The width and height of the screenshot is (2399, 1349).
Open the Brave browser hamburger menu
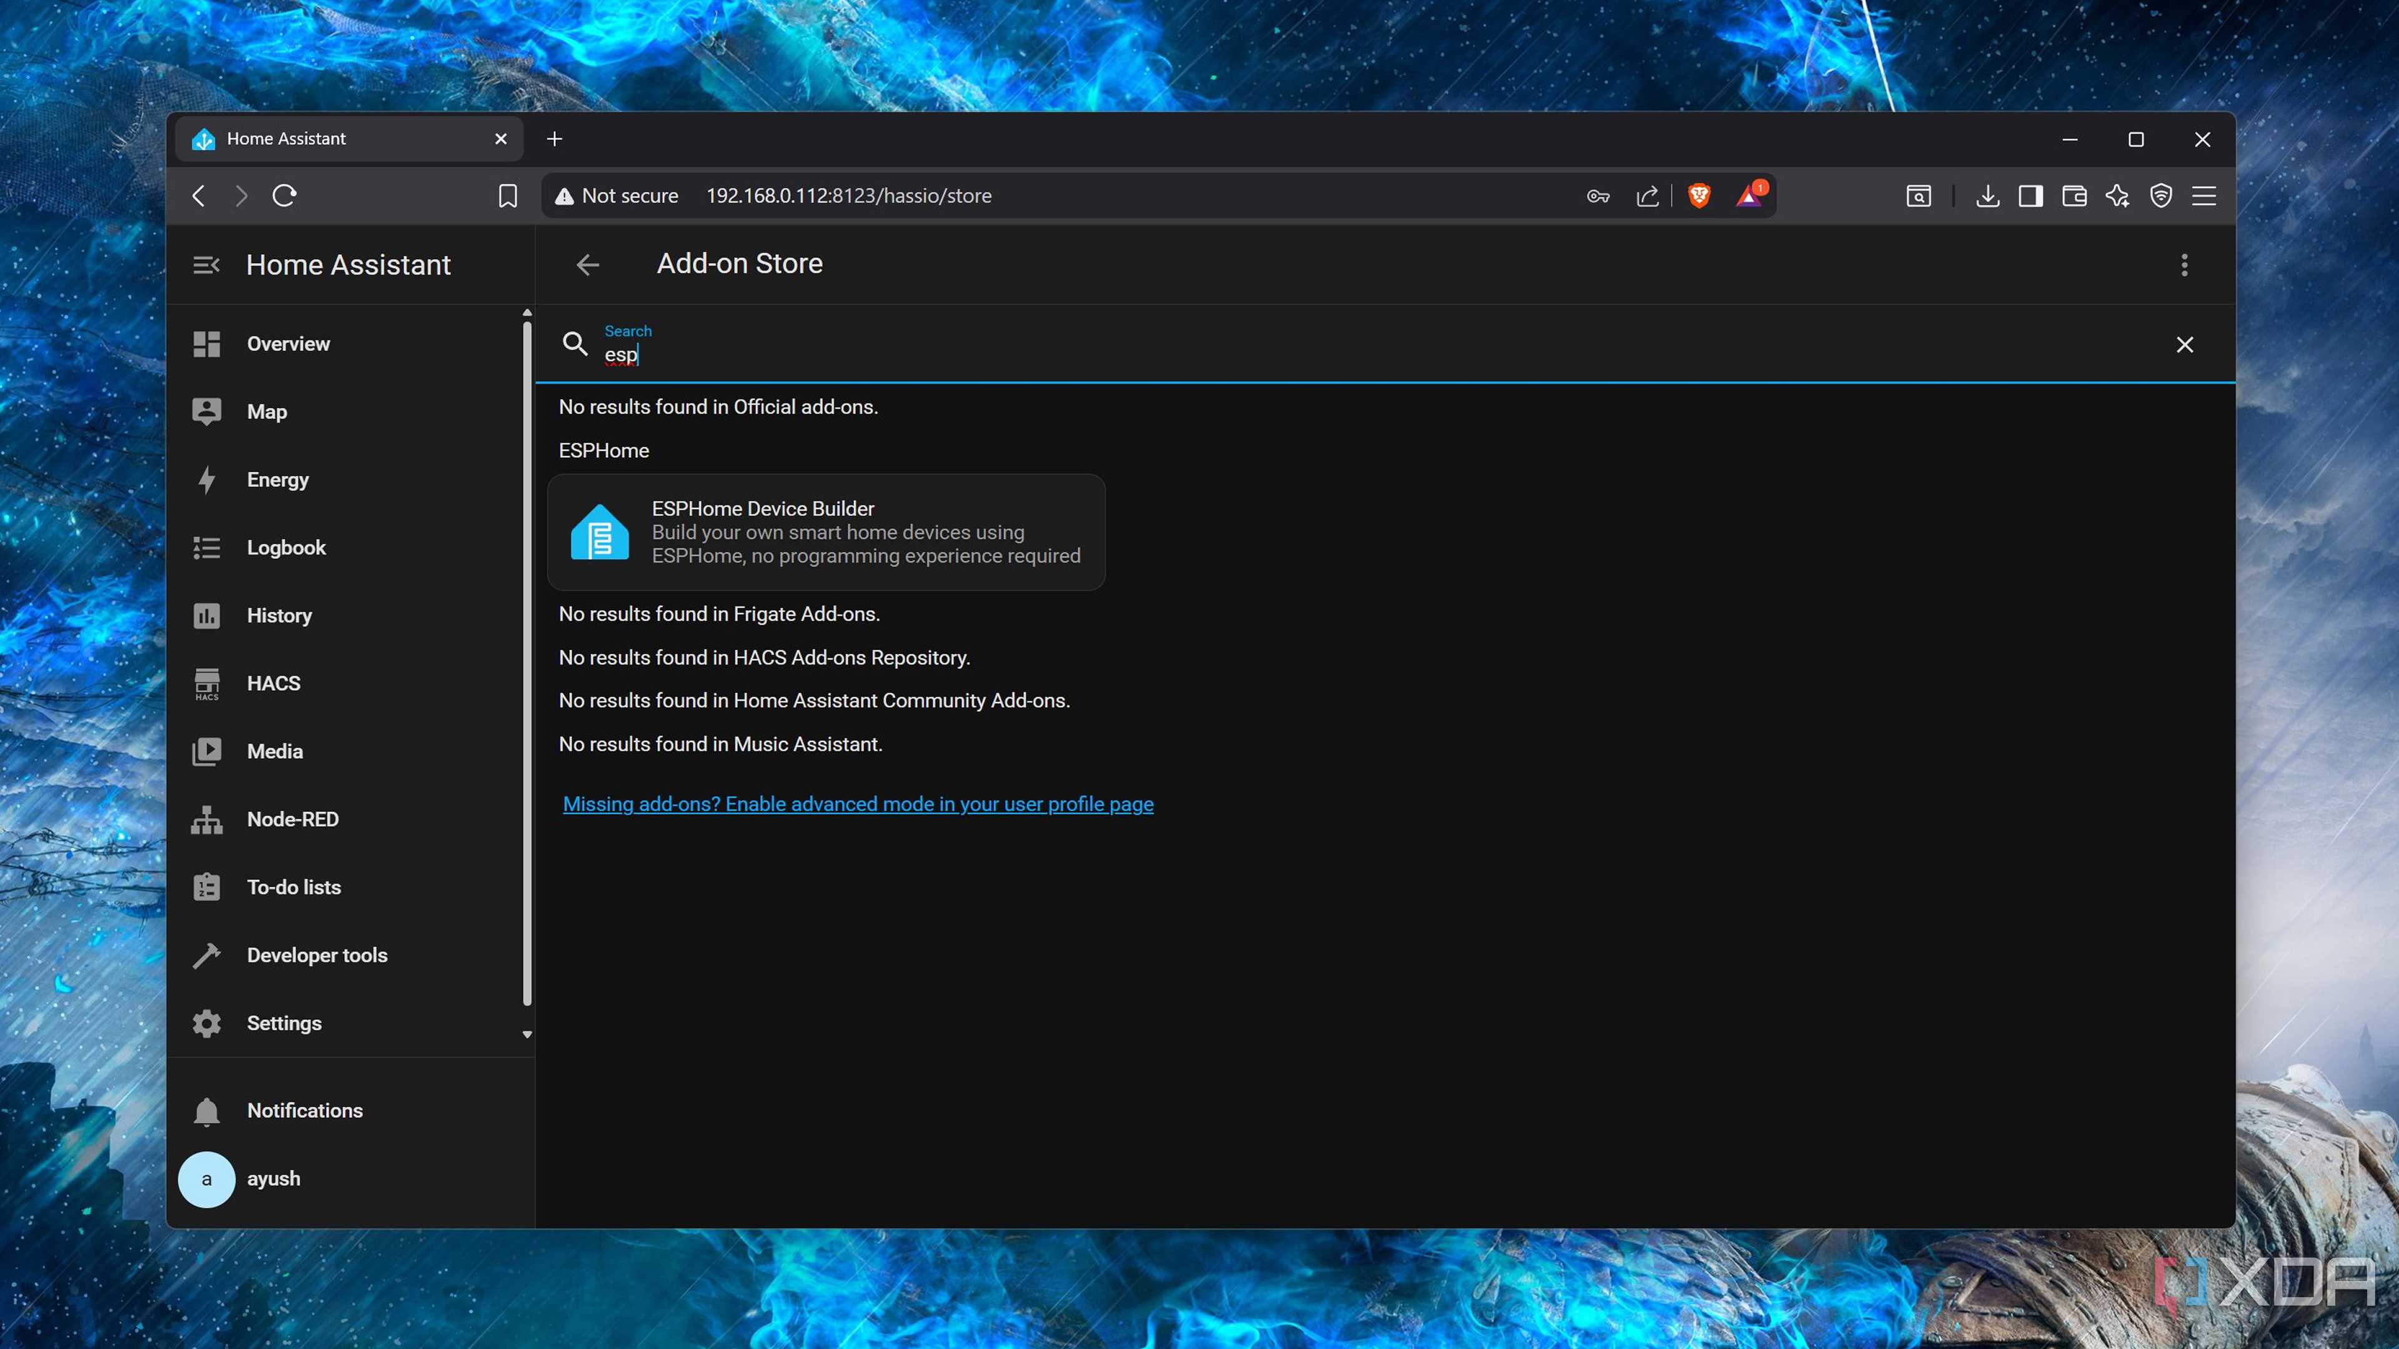2203,195
